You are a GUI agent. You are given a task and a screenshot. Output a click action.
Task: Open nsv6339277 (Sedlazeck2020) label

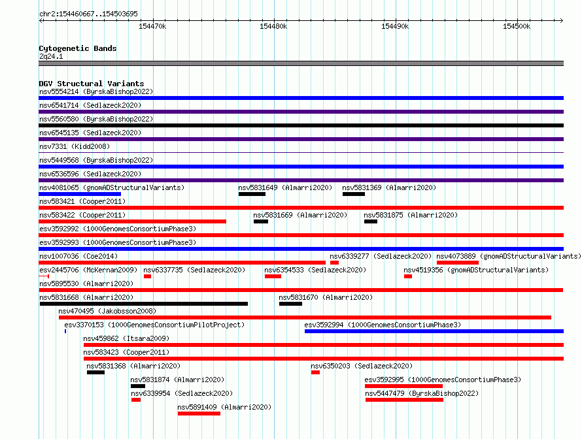[381, 256]
